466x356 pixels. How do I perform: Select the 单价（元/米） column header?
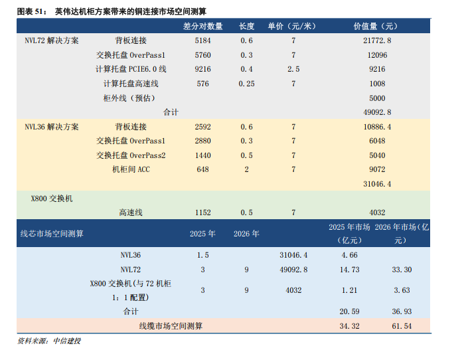pyautogui.click(x=293, y=26)
